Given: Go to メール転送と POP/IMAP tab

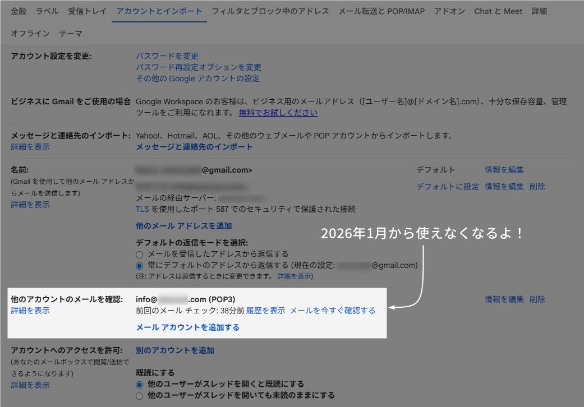Looking at the screenshot, I should tap(381, 11).
